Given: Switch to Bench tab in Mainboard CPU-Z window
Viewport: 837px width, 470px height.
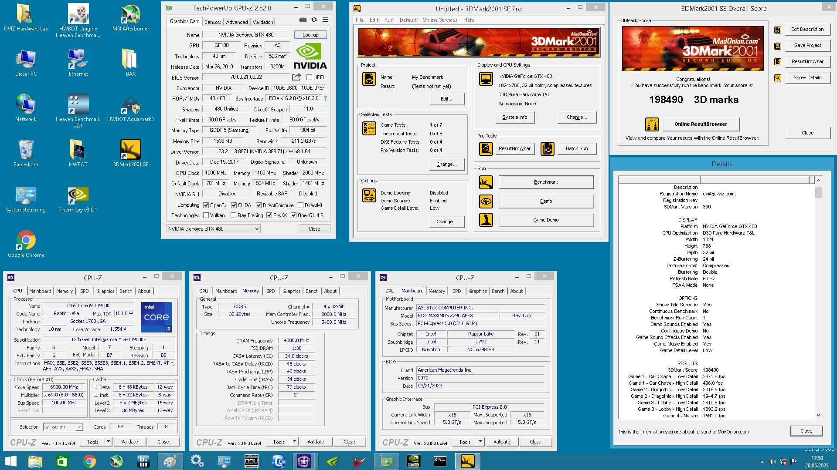Looking at the screenshot, I should pos(498,291).
